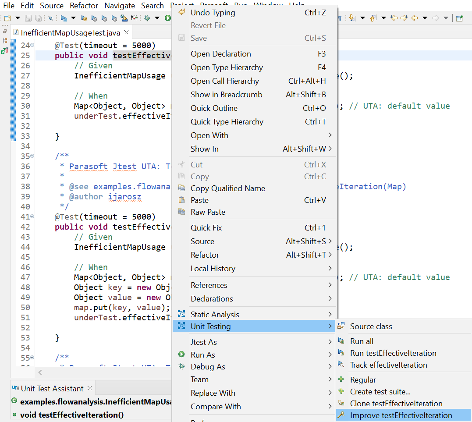Choose Run all in the Unit Testing submenu
472x422 pixels.
click(404, 341)
